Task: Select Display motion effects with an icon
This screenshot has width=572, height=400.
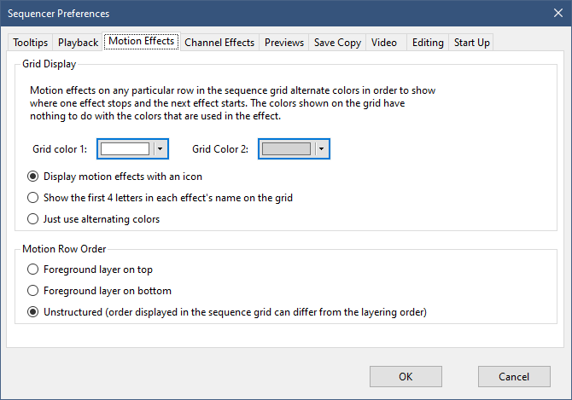Action: click(114, 177)
